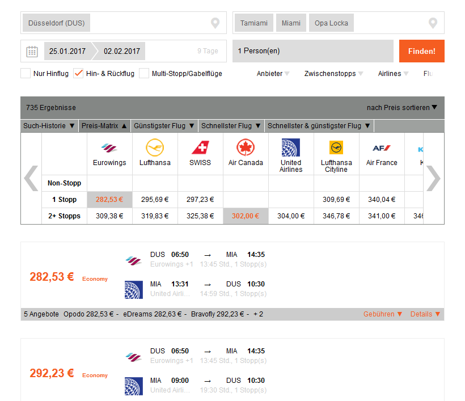
Task: Select Lufthansa Cityline 1 Stopp 309,69 €
Action: 336,200
